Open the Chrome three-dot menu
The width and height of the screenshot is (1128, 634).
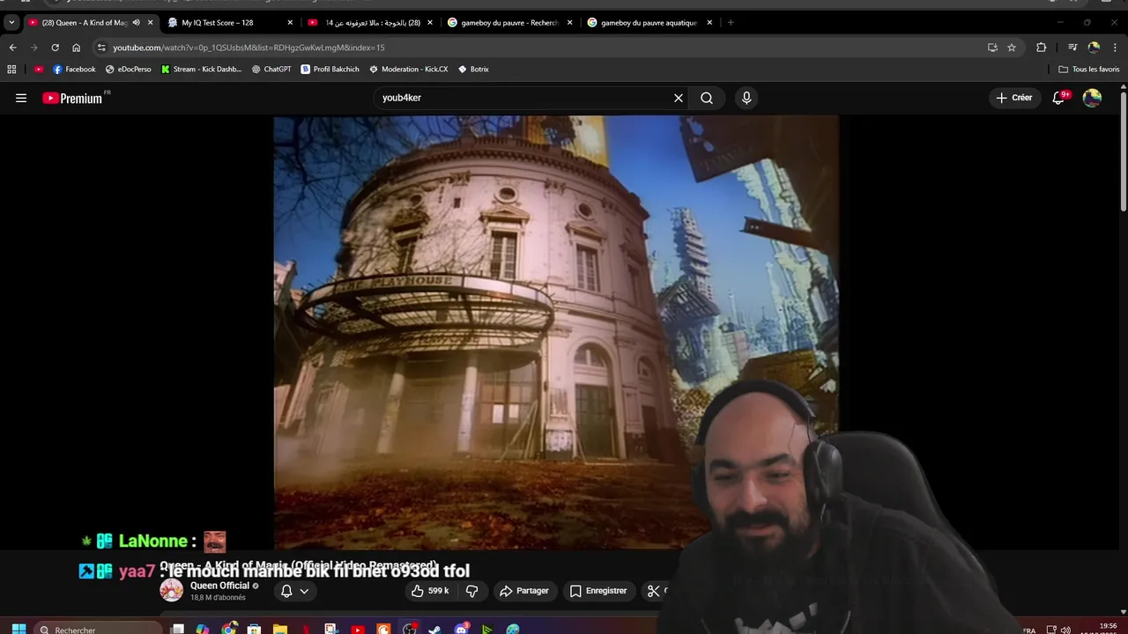pos(1116,48)
